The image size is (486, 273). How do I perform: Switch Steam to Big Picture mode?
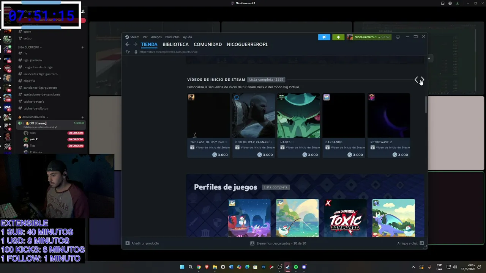(x=398, y=37)
